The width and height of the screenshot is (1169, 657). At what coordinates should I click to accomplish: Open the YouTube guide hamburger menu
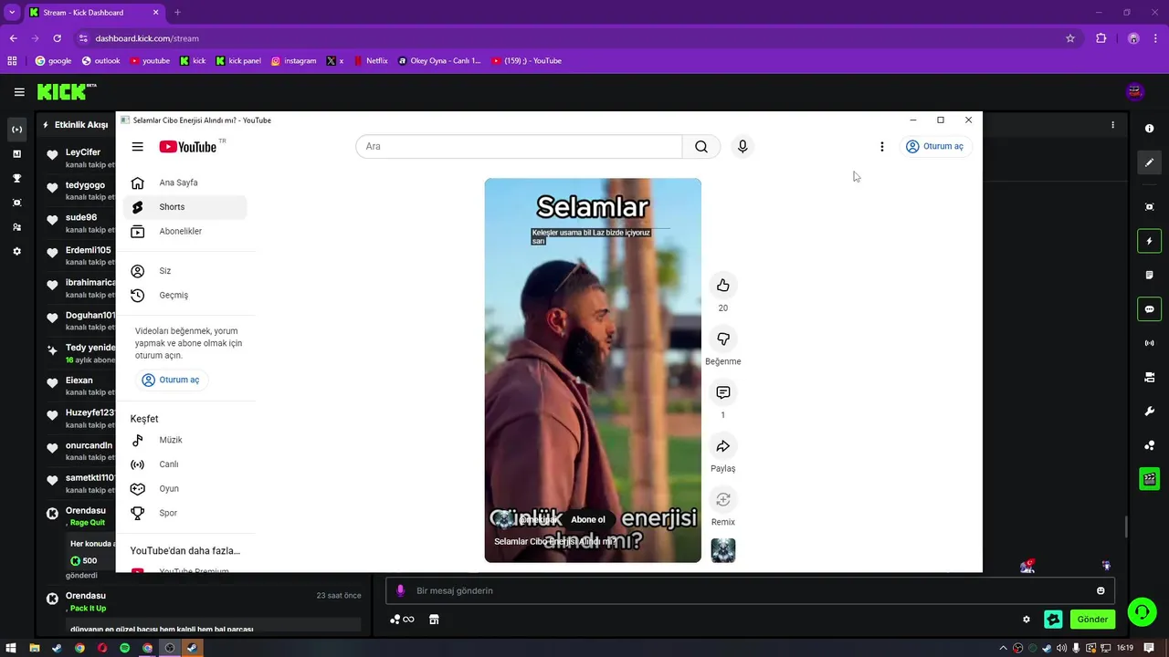pyautogui.click(x=138, y=147)
